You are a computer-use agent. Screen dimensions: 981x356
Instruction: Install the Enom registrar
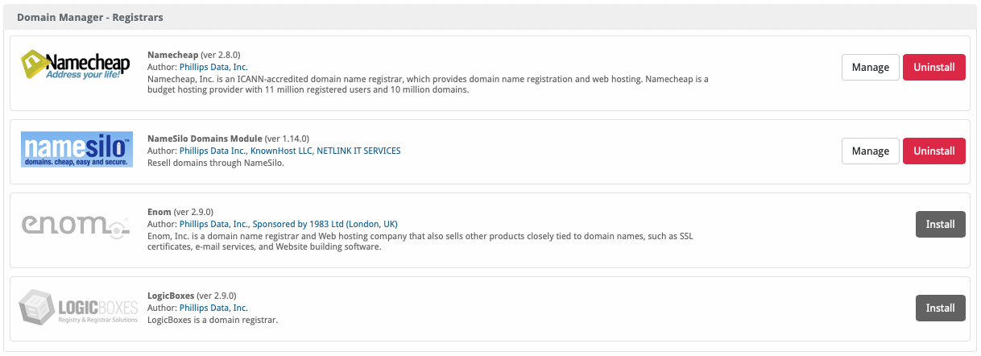coord(940,224)
